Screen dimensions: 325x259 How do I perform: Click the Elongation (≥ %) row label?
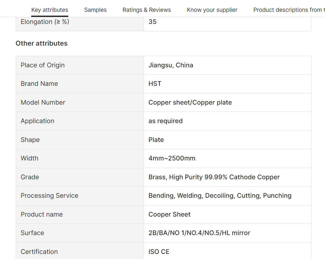coord(45,22)
